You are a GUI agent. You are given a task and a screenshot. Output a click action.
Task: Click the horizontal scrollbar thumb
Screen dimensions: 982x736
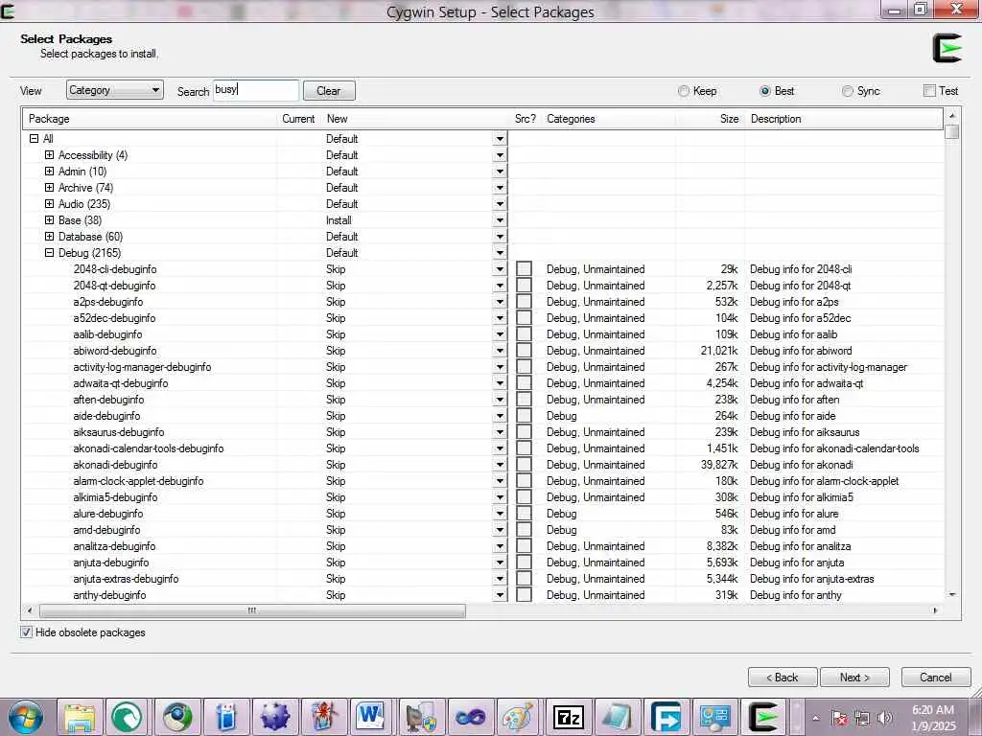coord(252,610)
